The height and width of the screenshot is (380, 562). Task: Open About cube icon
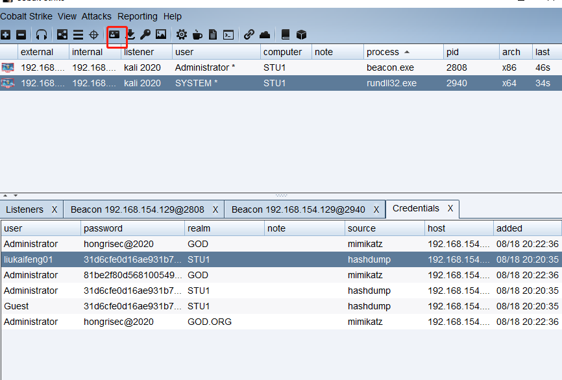click(x=301, y=35)
